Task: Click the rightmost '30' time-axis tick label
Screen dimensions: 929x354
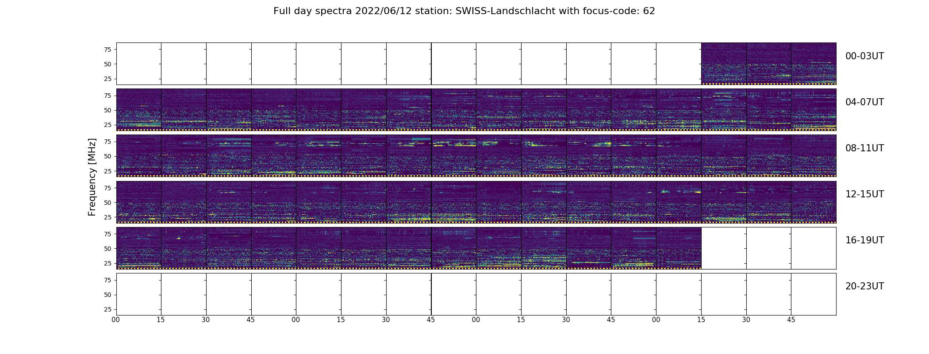Action: [x=746, y=320]
